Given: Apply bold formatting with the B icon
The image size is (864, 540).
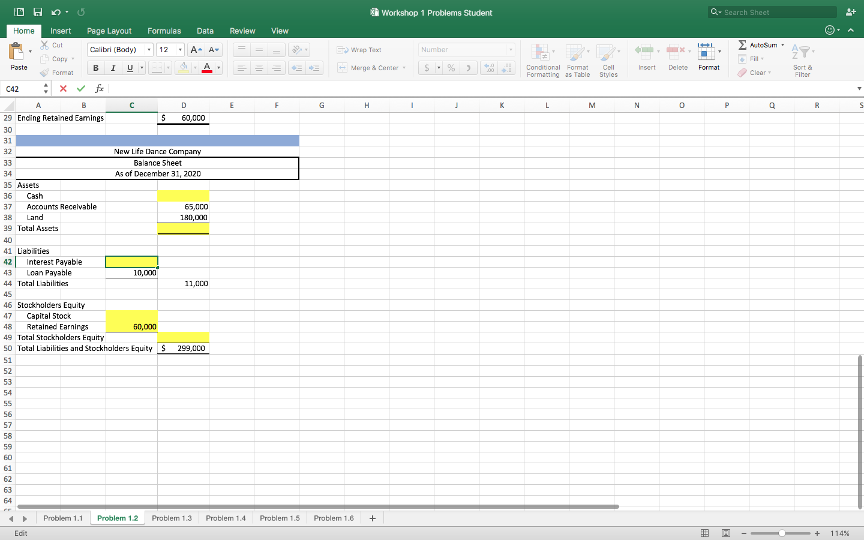Looking at the screenshot, I should [x=95, y=68].
